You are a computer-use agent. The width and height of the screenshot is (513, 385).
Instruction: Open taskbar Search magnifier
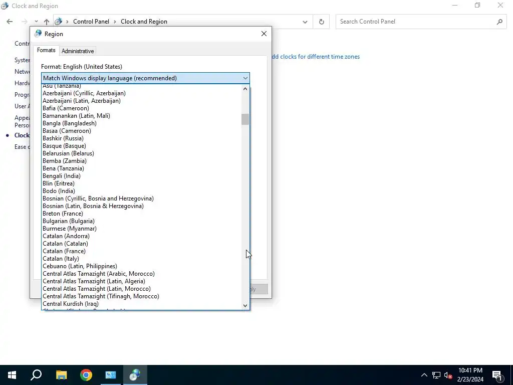click(x=36, y=375)
